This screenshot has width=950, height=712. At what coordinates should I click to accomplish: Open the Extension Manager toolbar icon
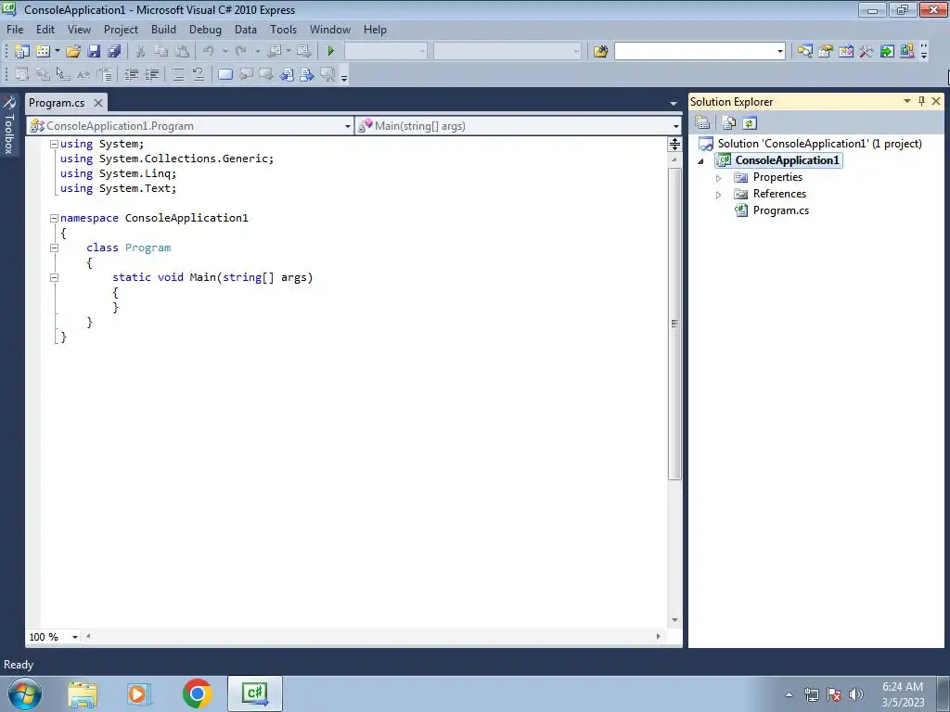coord(907,52)
